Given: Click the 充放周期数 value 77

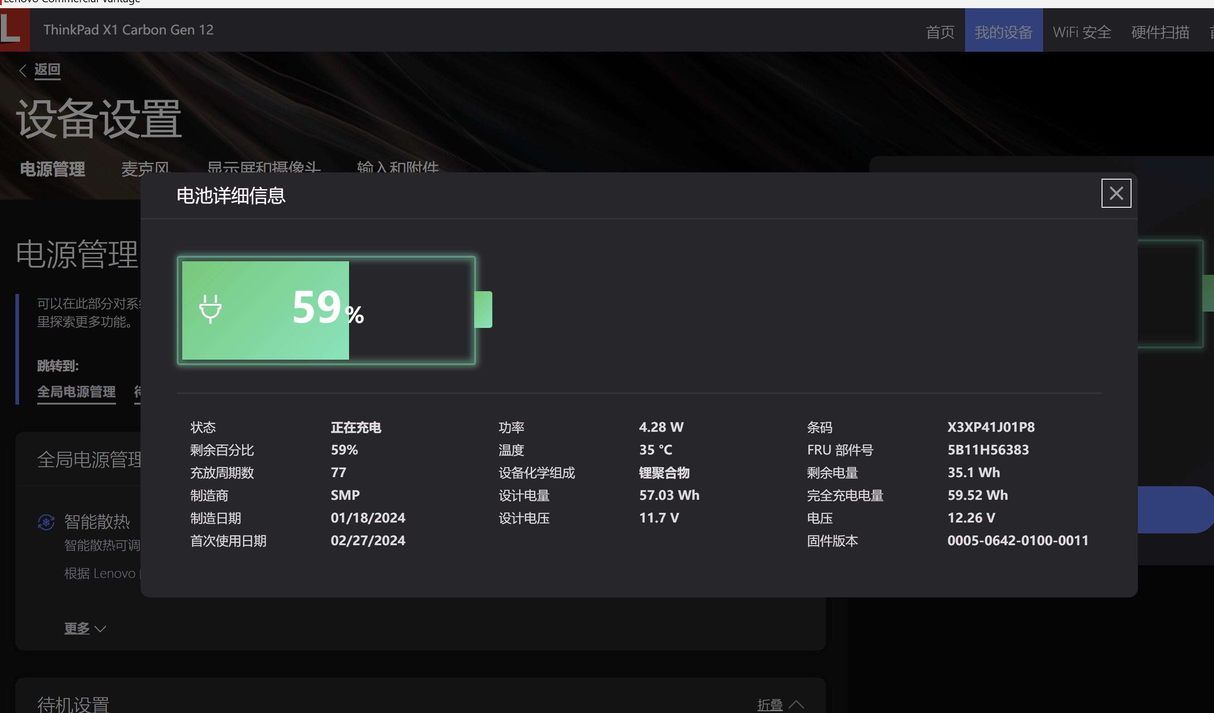Looking at the screenshot, I should point(338,473).
